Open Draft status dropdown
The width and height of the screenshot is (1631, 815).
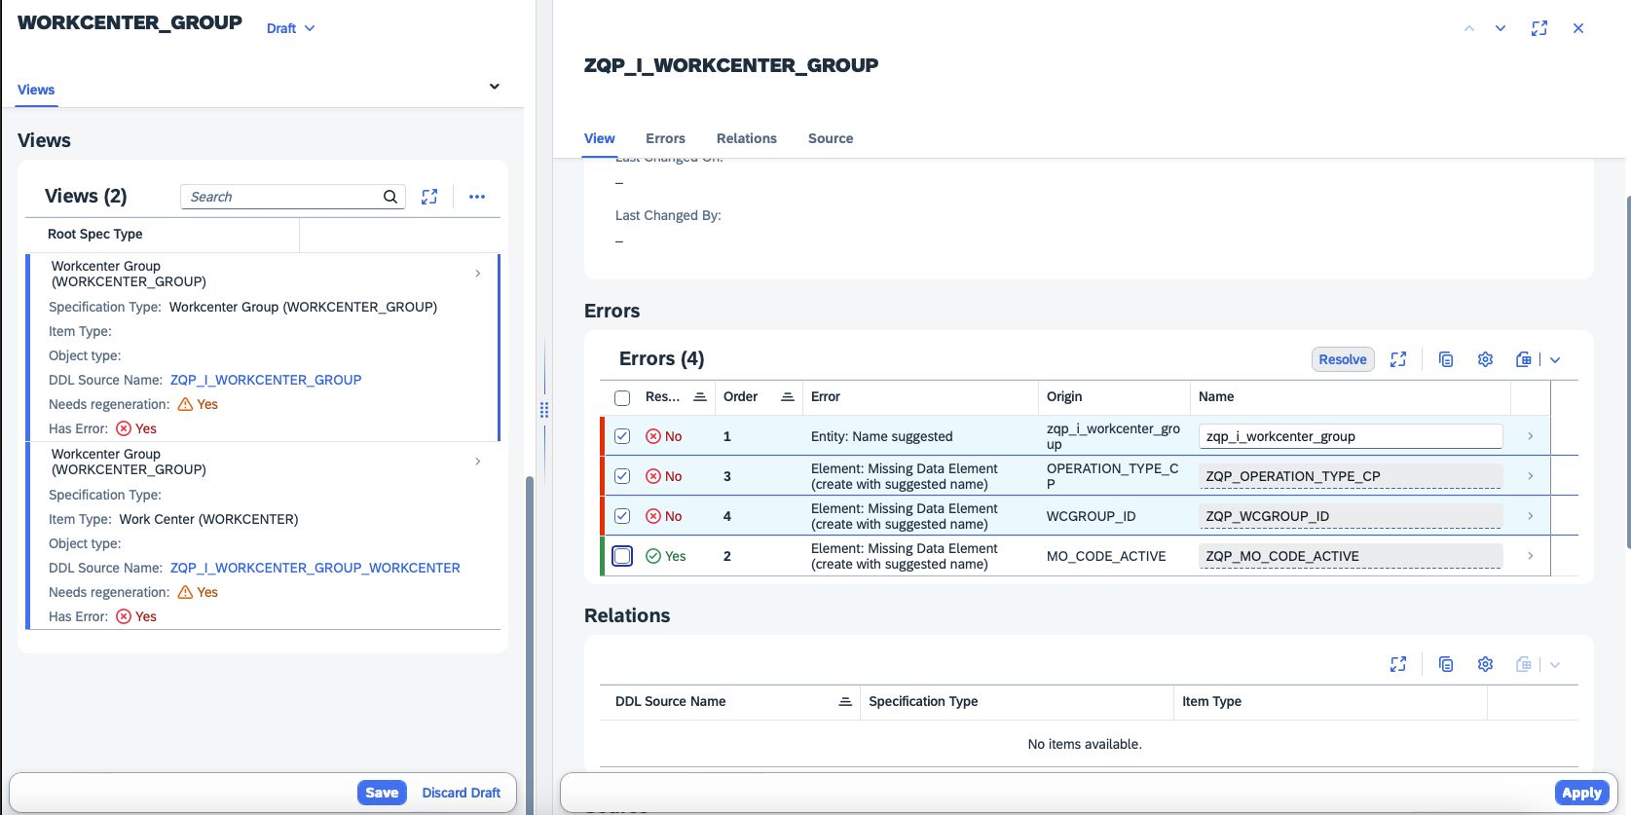coord(290,28)
